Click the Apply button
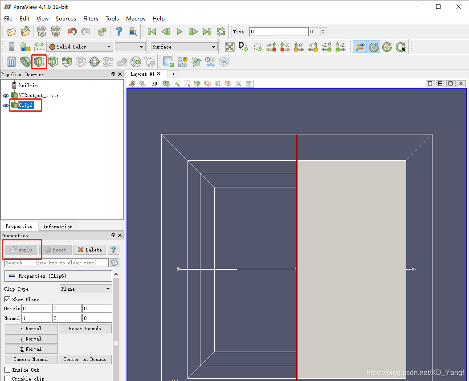This screenshot has height=381, width=469. tap(21, 250)
